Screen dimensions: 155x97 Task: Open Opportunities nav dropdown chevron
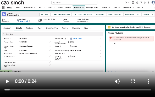[x=35, y=8]
